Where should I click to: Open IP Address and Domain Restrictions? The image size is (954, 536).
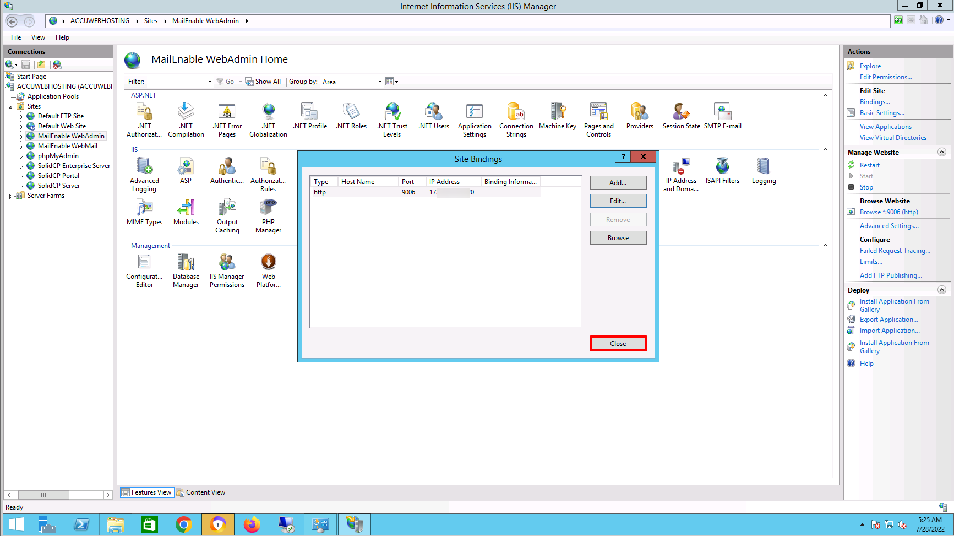[x=681, y=174]
